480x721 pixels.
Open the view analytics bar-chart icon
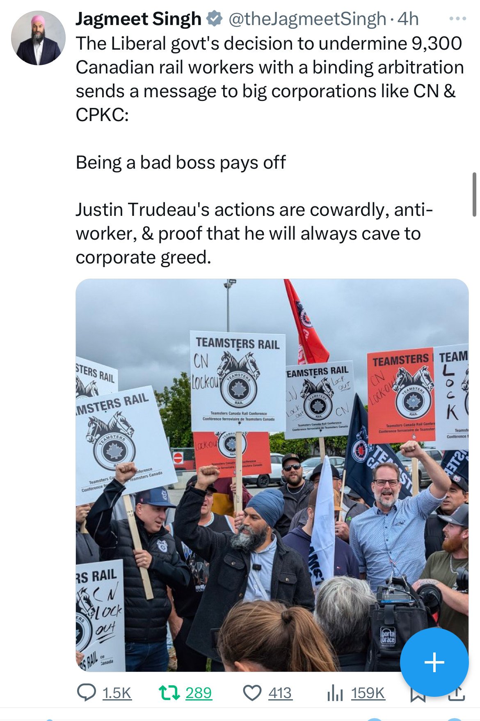[335, 693]
